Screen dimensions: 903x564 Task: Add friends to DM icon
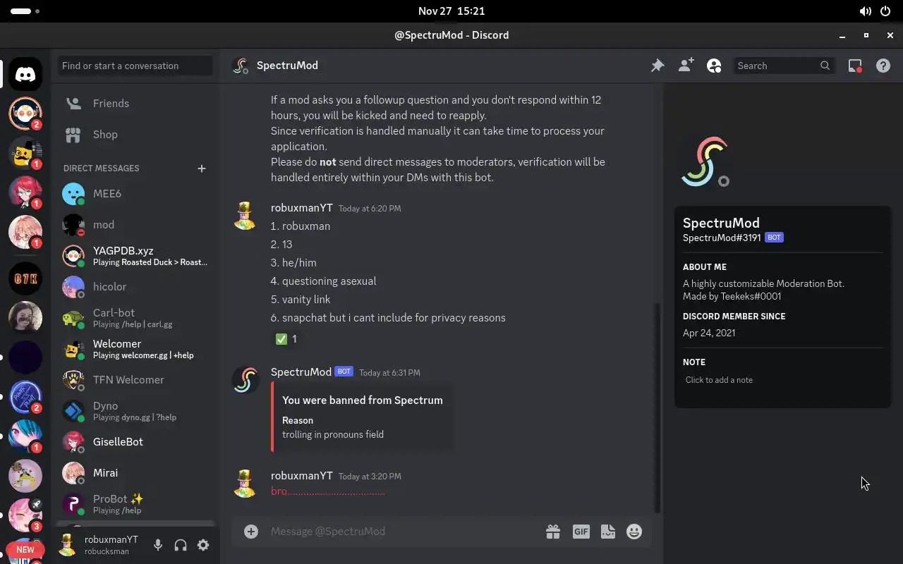686,66
